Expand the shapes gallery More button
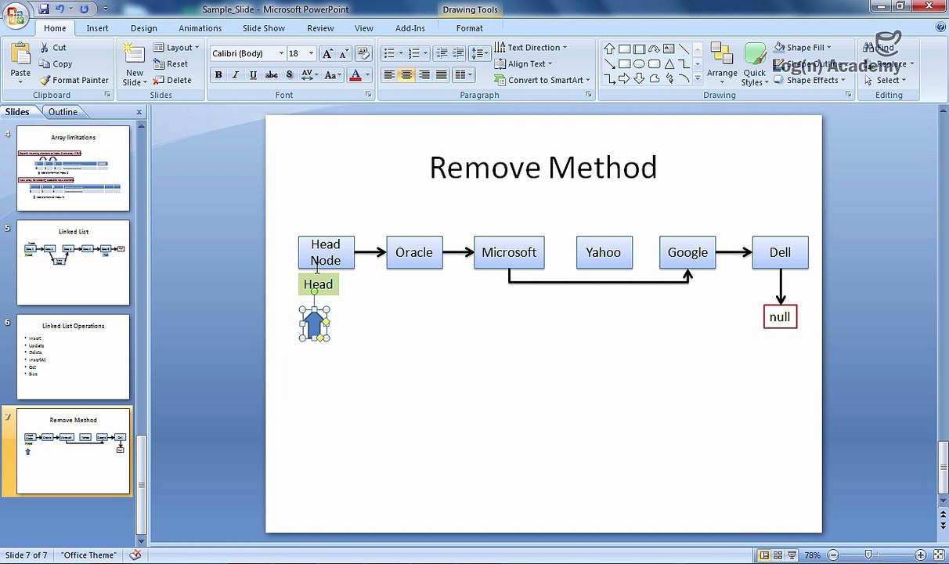The width and height of the screenshot is (949, 564). click(x=697, y=78)
